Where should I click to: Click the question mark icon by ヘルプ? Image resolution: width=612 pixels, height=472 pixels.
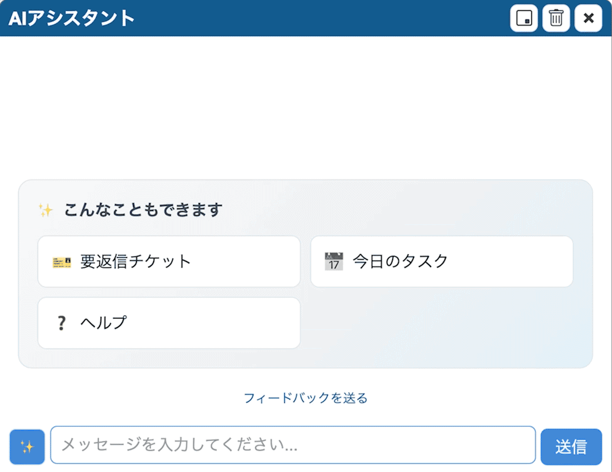62,323
